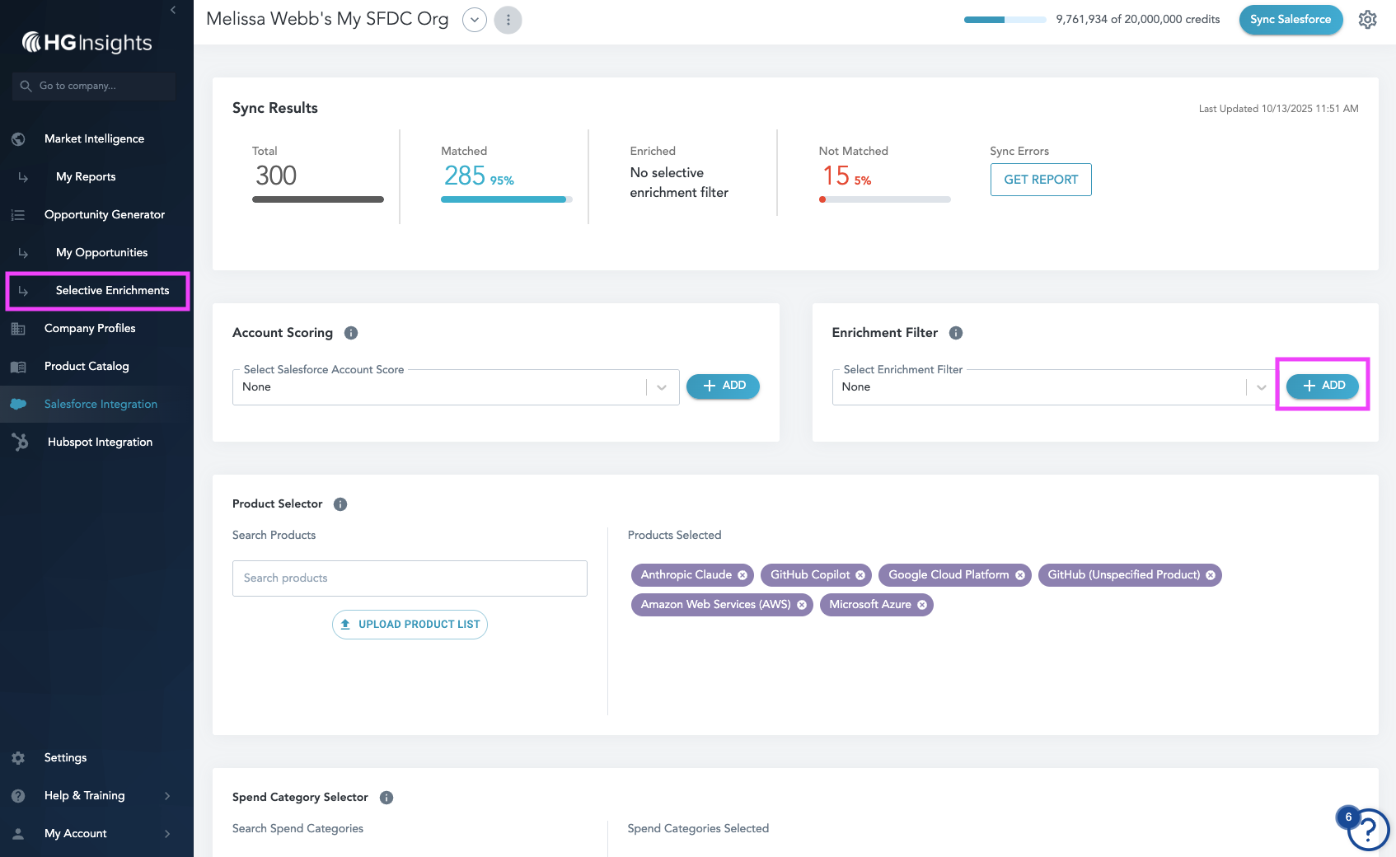The height and width of the screenshot is (857, 1396).
Task: Click the GET REPORT button
Action: tap(1041, 180)
